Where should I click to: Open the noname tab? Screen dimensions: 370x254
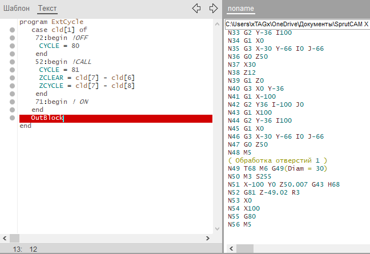(240, 9)
